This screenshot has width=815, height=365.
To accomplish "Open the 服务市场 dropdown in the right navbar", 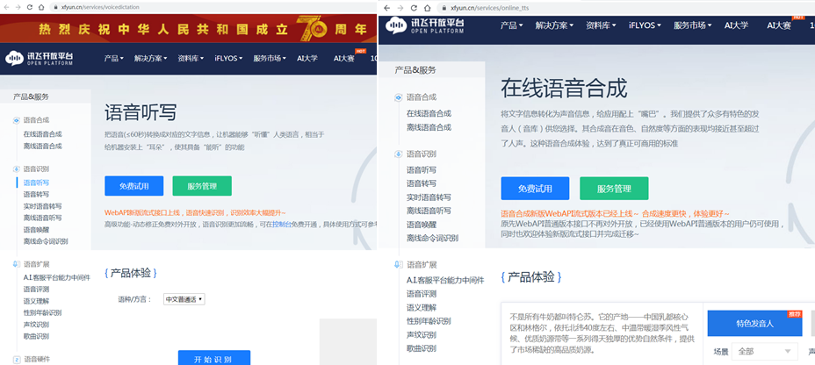I will point(694,25).
